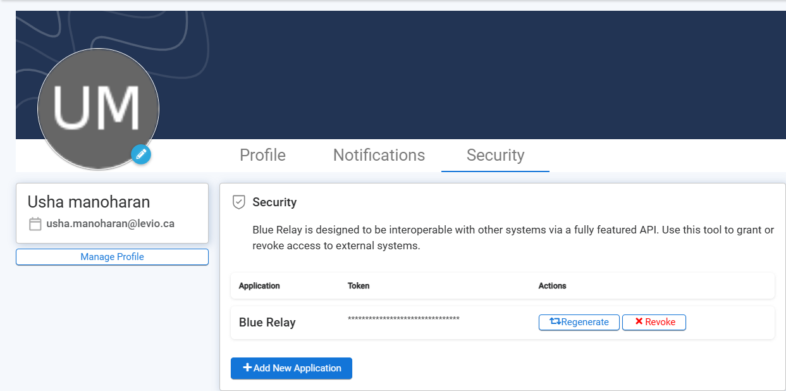Click Add New Application button

292,368
